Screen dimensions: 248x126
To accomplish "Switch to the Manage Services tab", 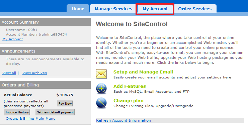I will coord(113,9).
